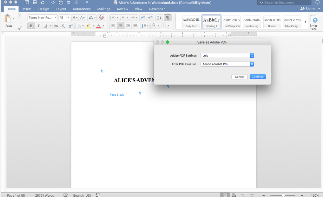Open the Times New Roman font name dropdown
Viewport: 323px width, 197px height.
tap(56, 18)
